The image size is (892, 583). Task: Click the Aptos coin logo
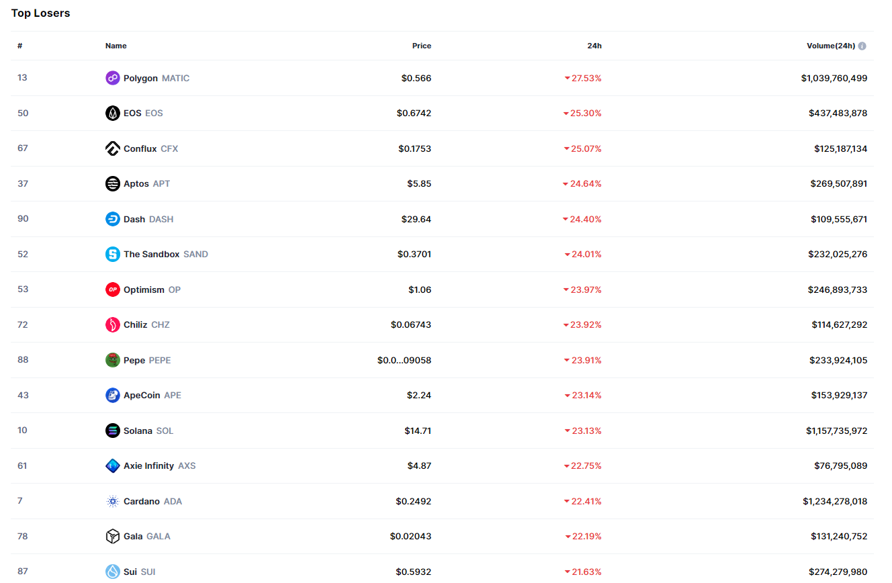click(x=113, y=183)
